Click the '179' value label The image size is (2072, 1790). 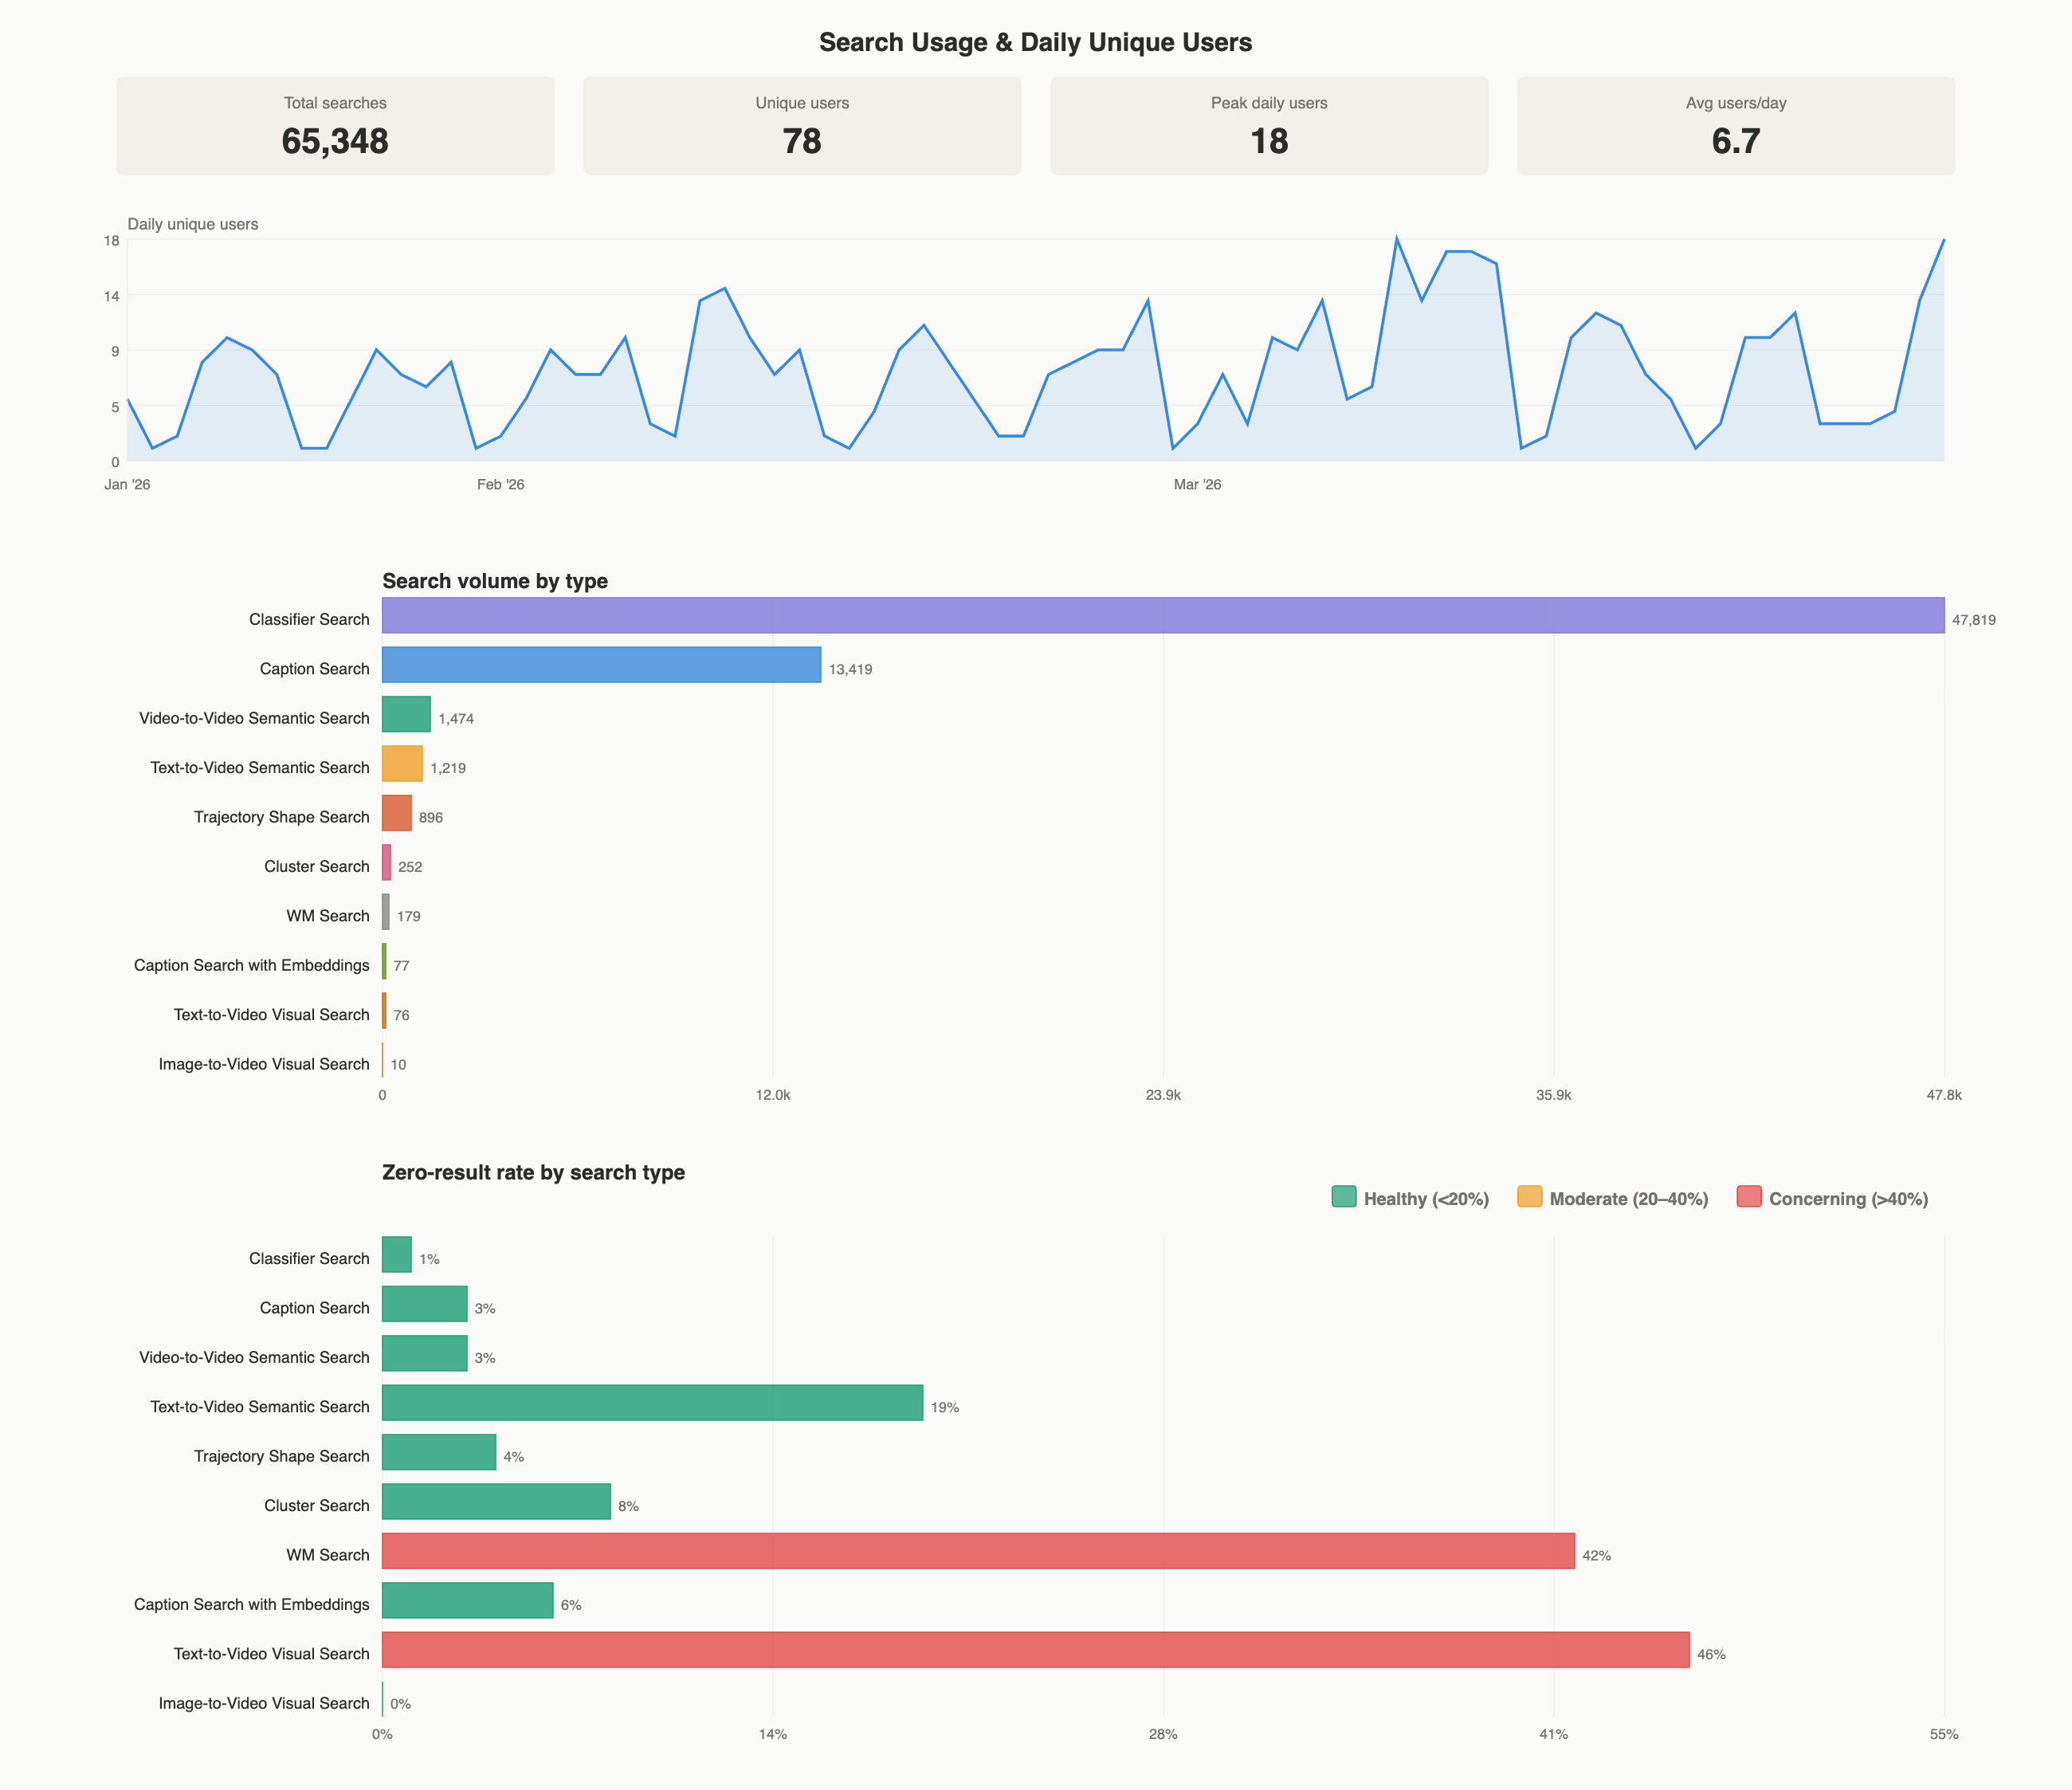point(408,917)
